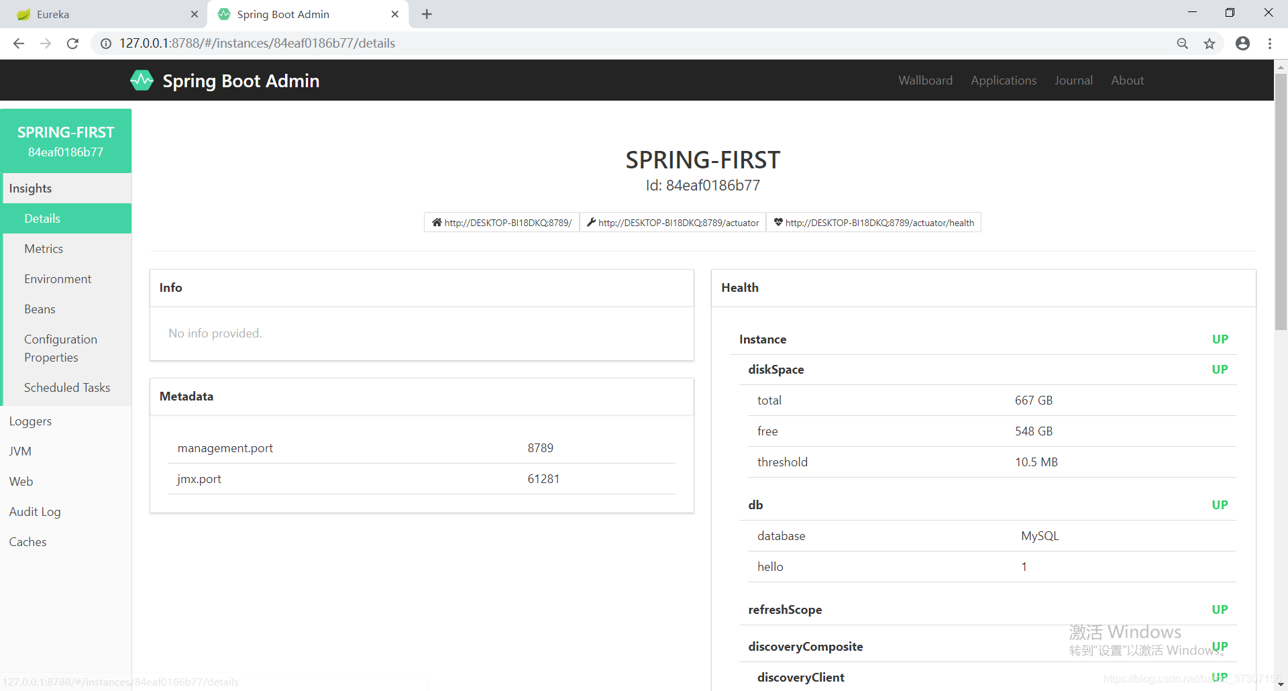Click the home icon URL link
The image size is (1288, 691).
[502, 223]
